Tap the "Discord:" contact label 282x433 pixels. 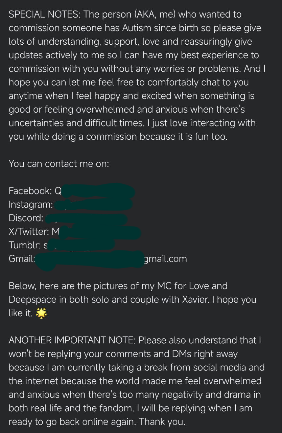26,218
